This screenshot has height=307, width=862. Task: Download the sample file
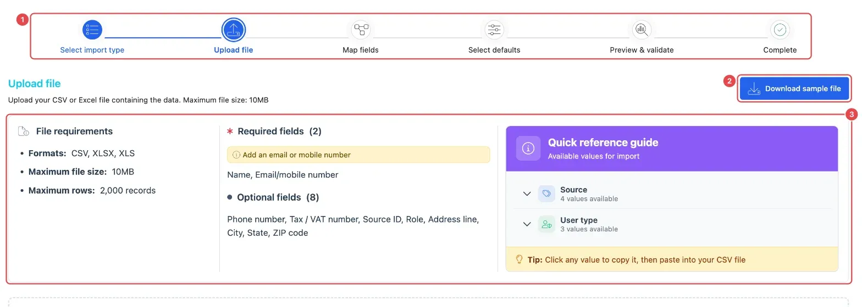click(x=794, y=89)
